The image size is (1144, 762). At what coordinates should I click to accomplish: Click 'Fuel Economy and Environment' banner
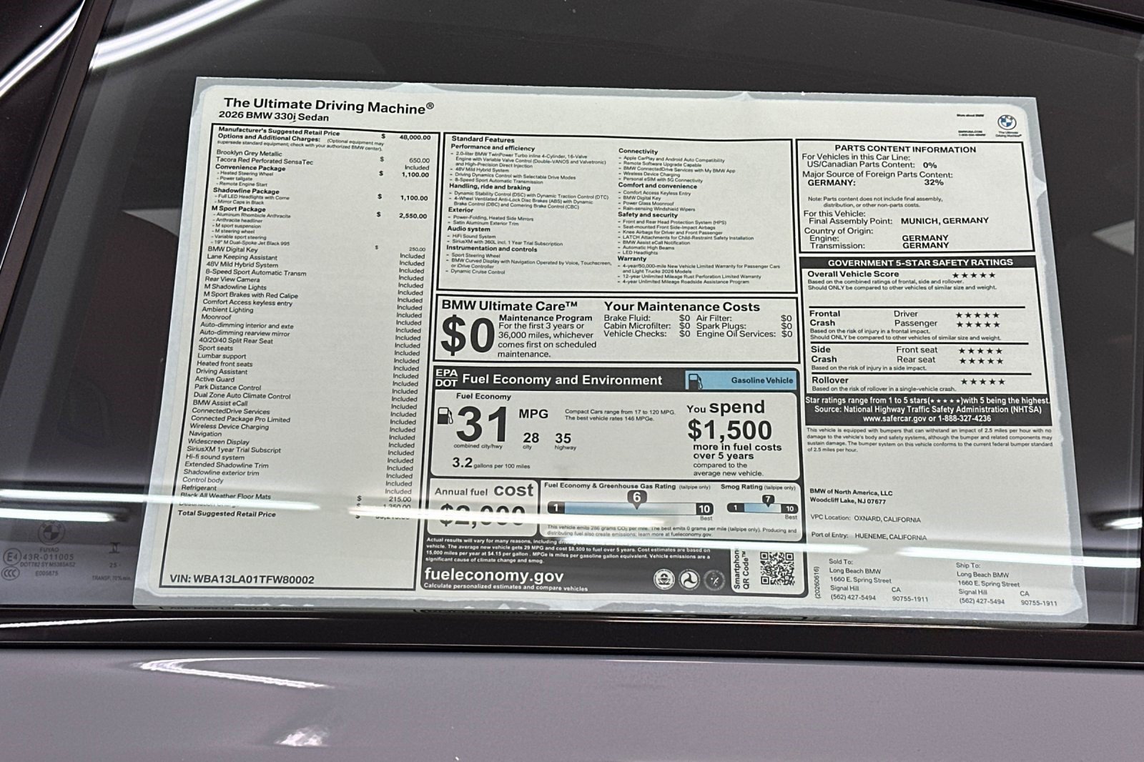pos(562,380)
